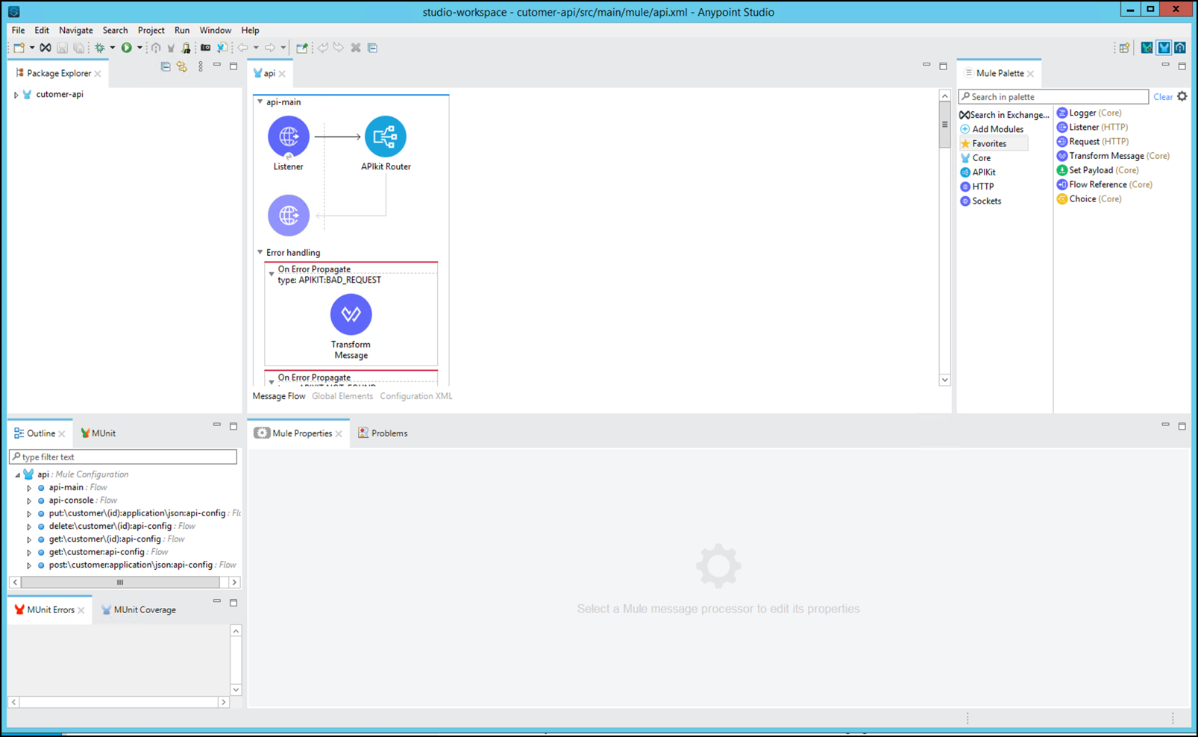Collapse the api-main flow on canvas
Screen dimensions: 1198x737
(x=260, y=102)
